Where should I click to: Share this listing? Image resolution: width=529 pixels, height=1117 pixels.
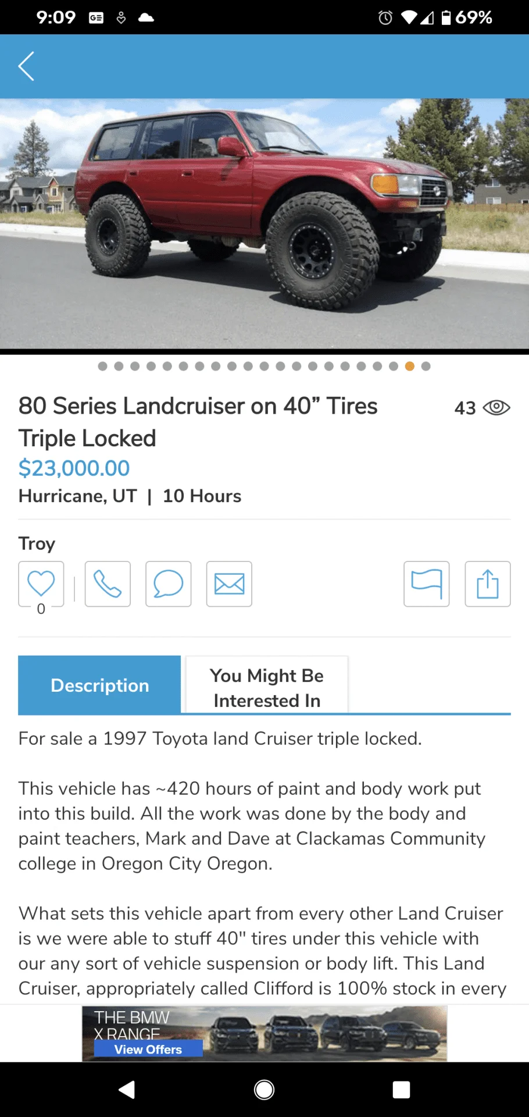tap(487, 584)
